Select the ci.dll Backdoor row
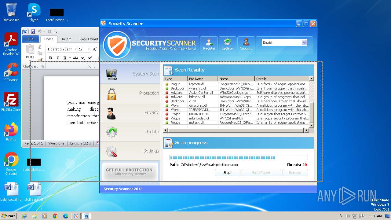Viewport: 391px width, 220px height. (x=236, y=101)
